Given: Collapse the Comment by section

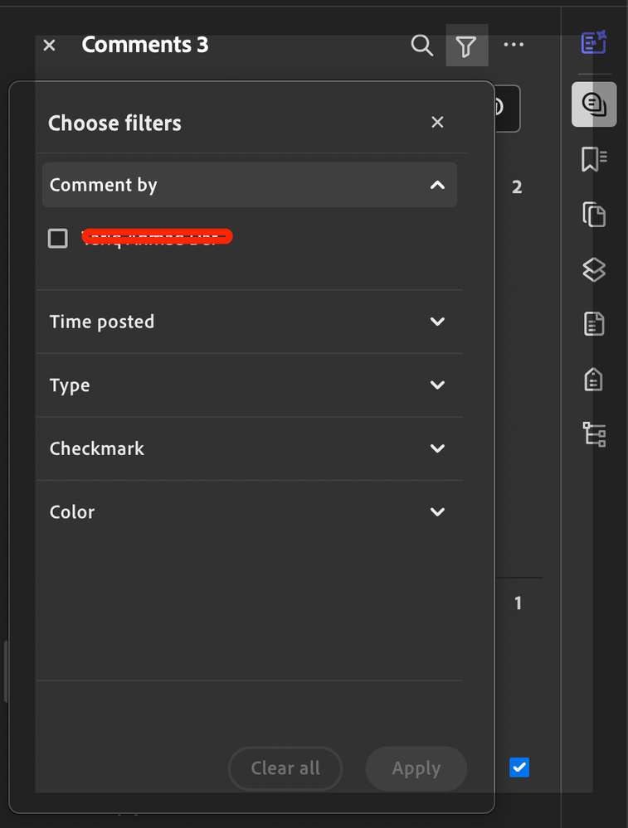Looking at the screenshot, I should (x=438, y=185).
